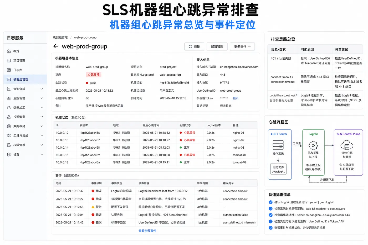Click the 日志文件 /var/log box in diagram

tap(278, 169)
